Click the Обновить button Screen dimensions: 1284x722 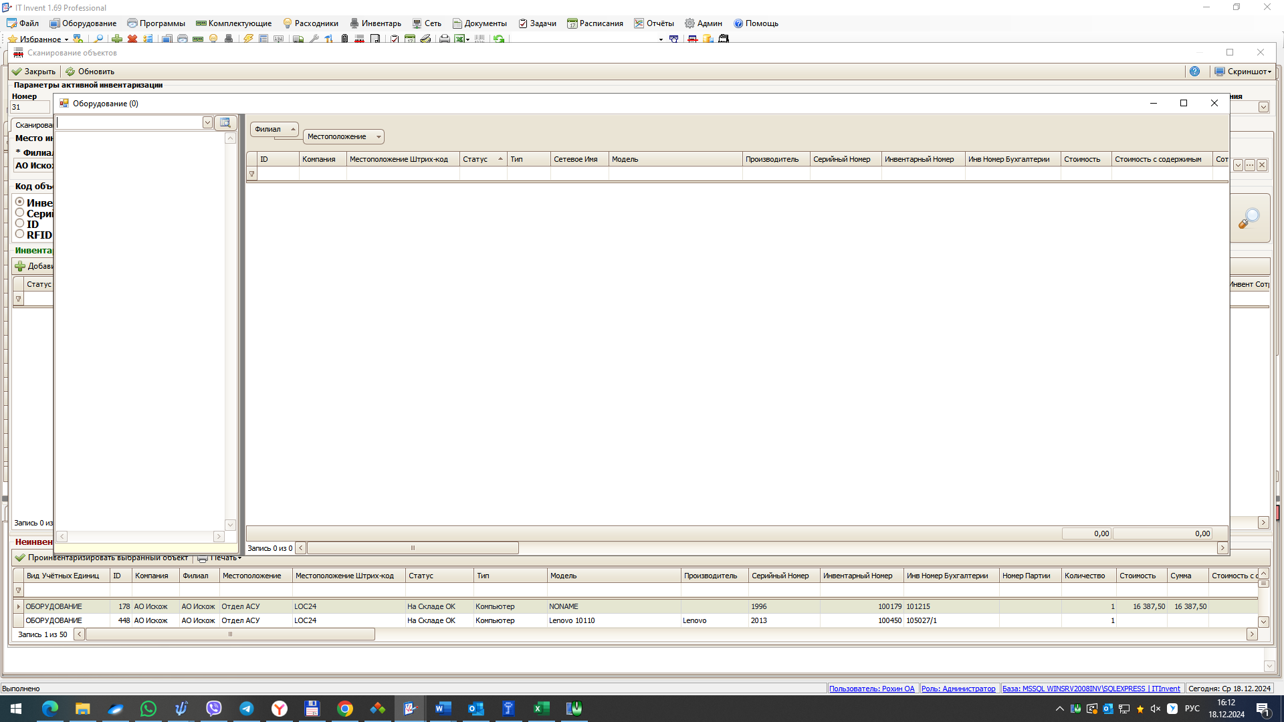[x=90, y=72]
